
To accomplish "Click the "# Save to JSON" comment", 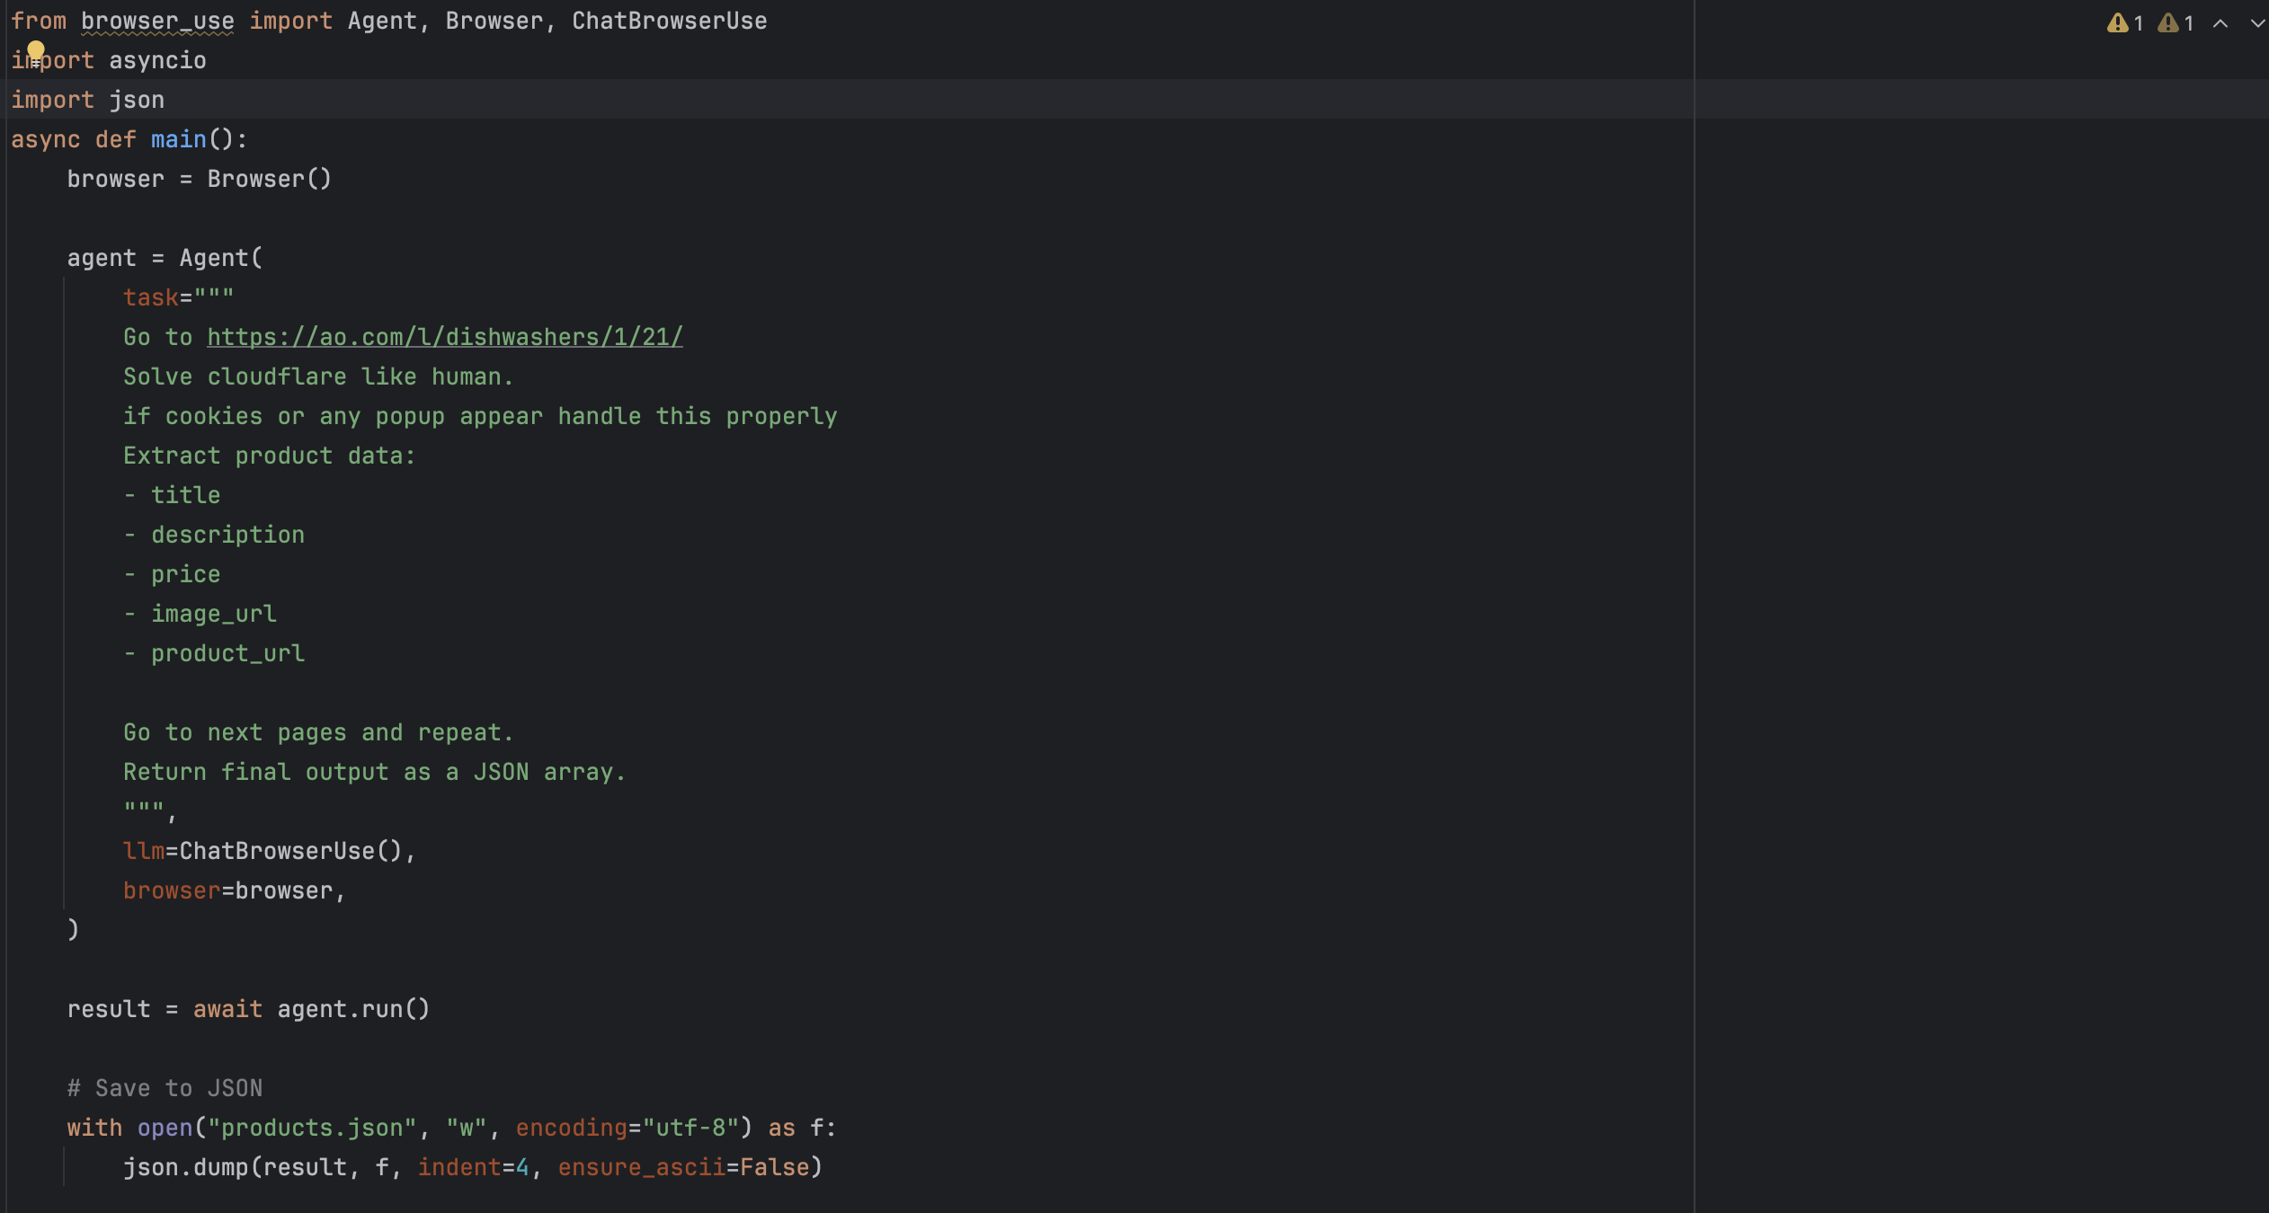I will click(x=165, y=1088).
